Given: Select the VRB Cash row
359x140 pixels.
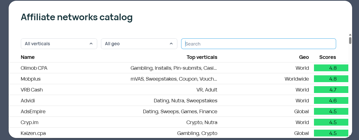Looking at the screenshot, I should 32,90.
